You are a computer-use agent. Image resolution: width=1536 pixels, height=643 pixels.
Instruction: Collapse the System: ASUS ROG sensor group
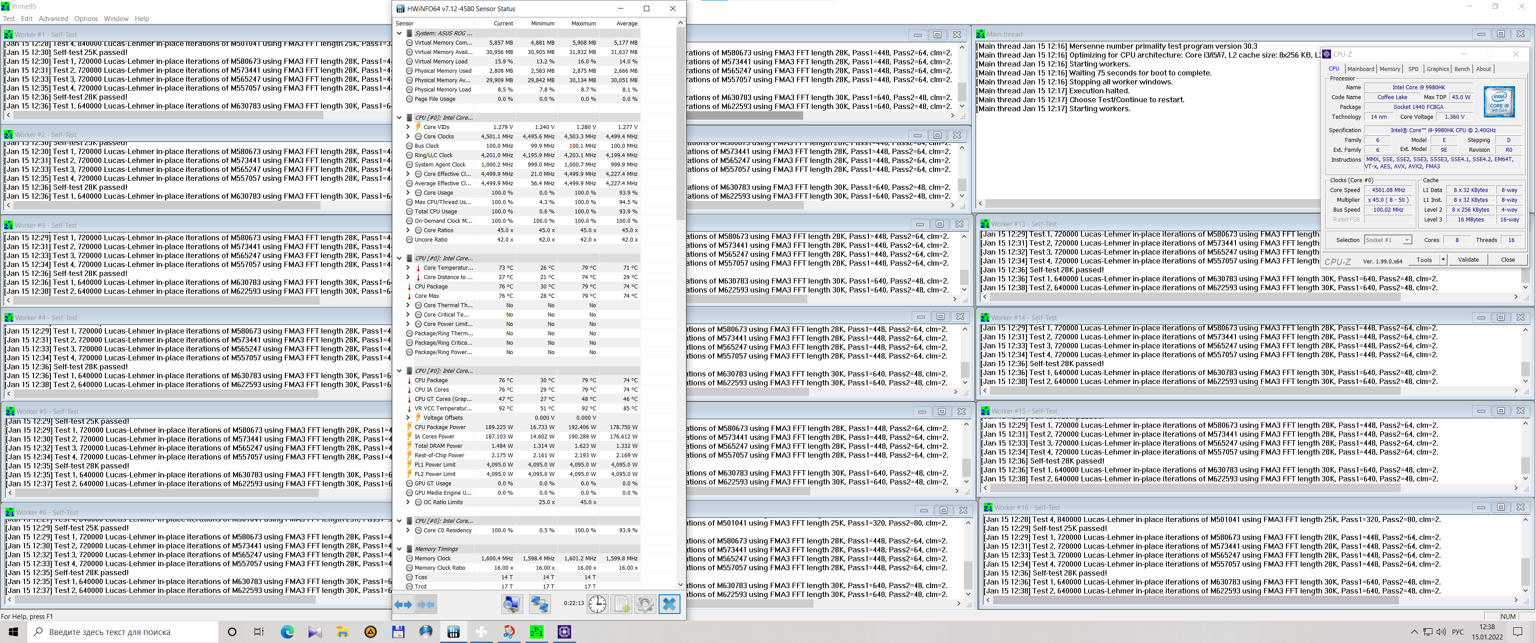point(400,33)
